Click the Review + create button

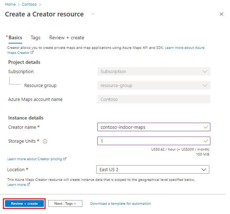[24, 204]
